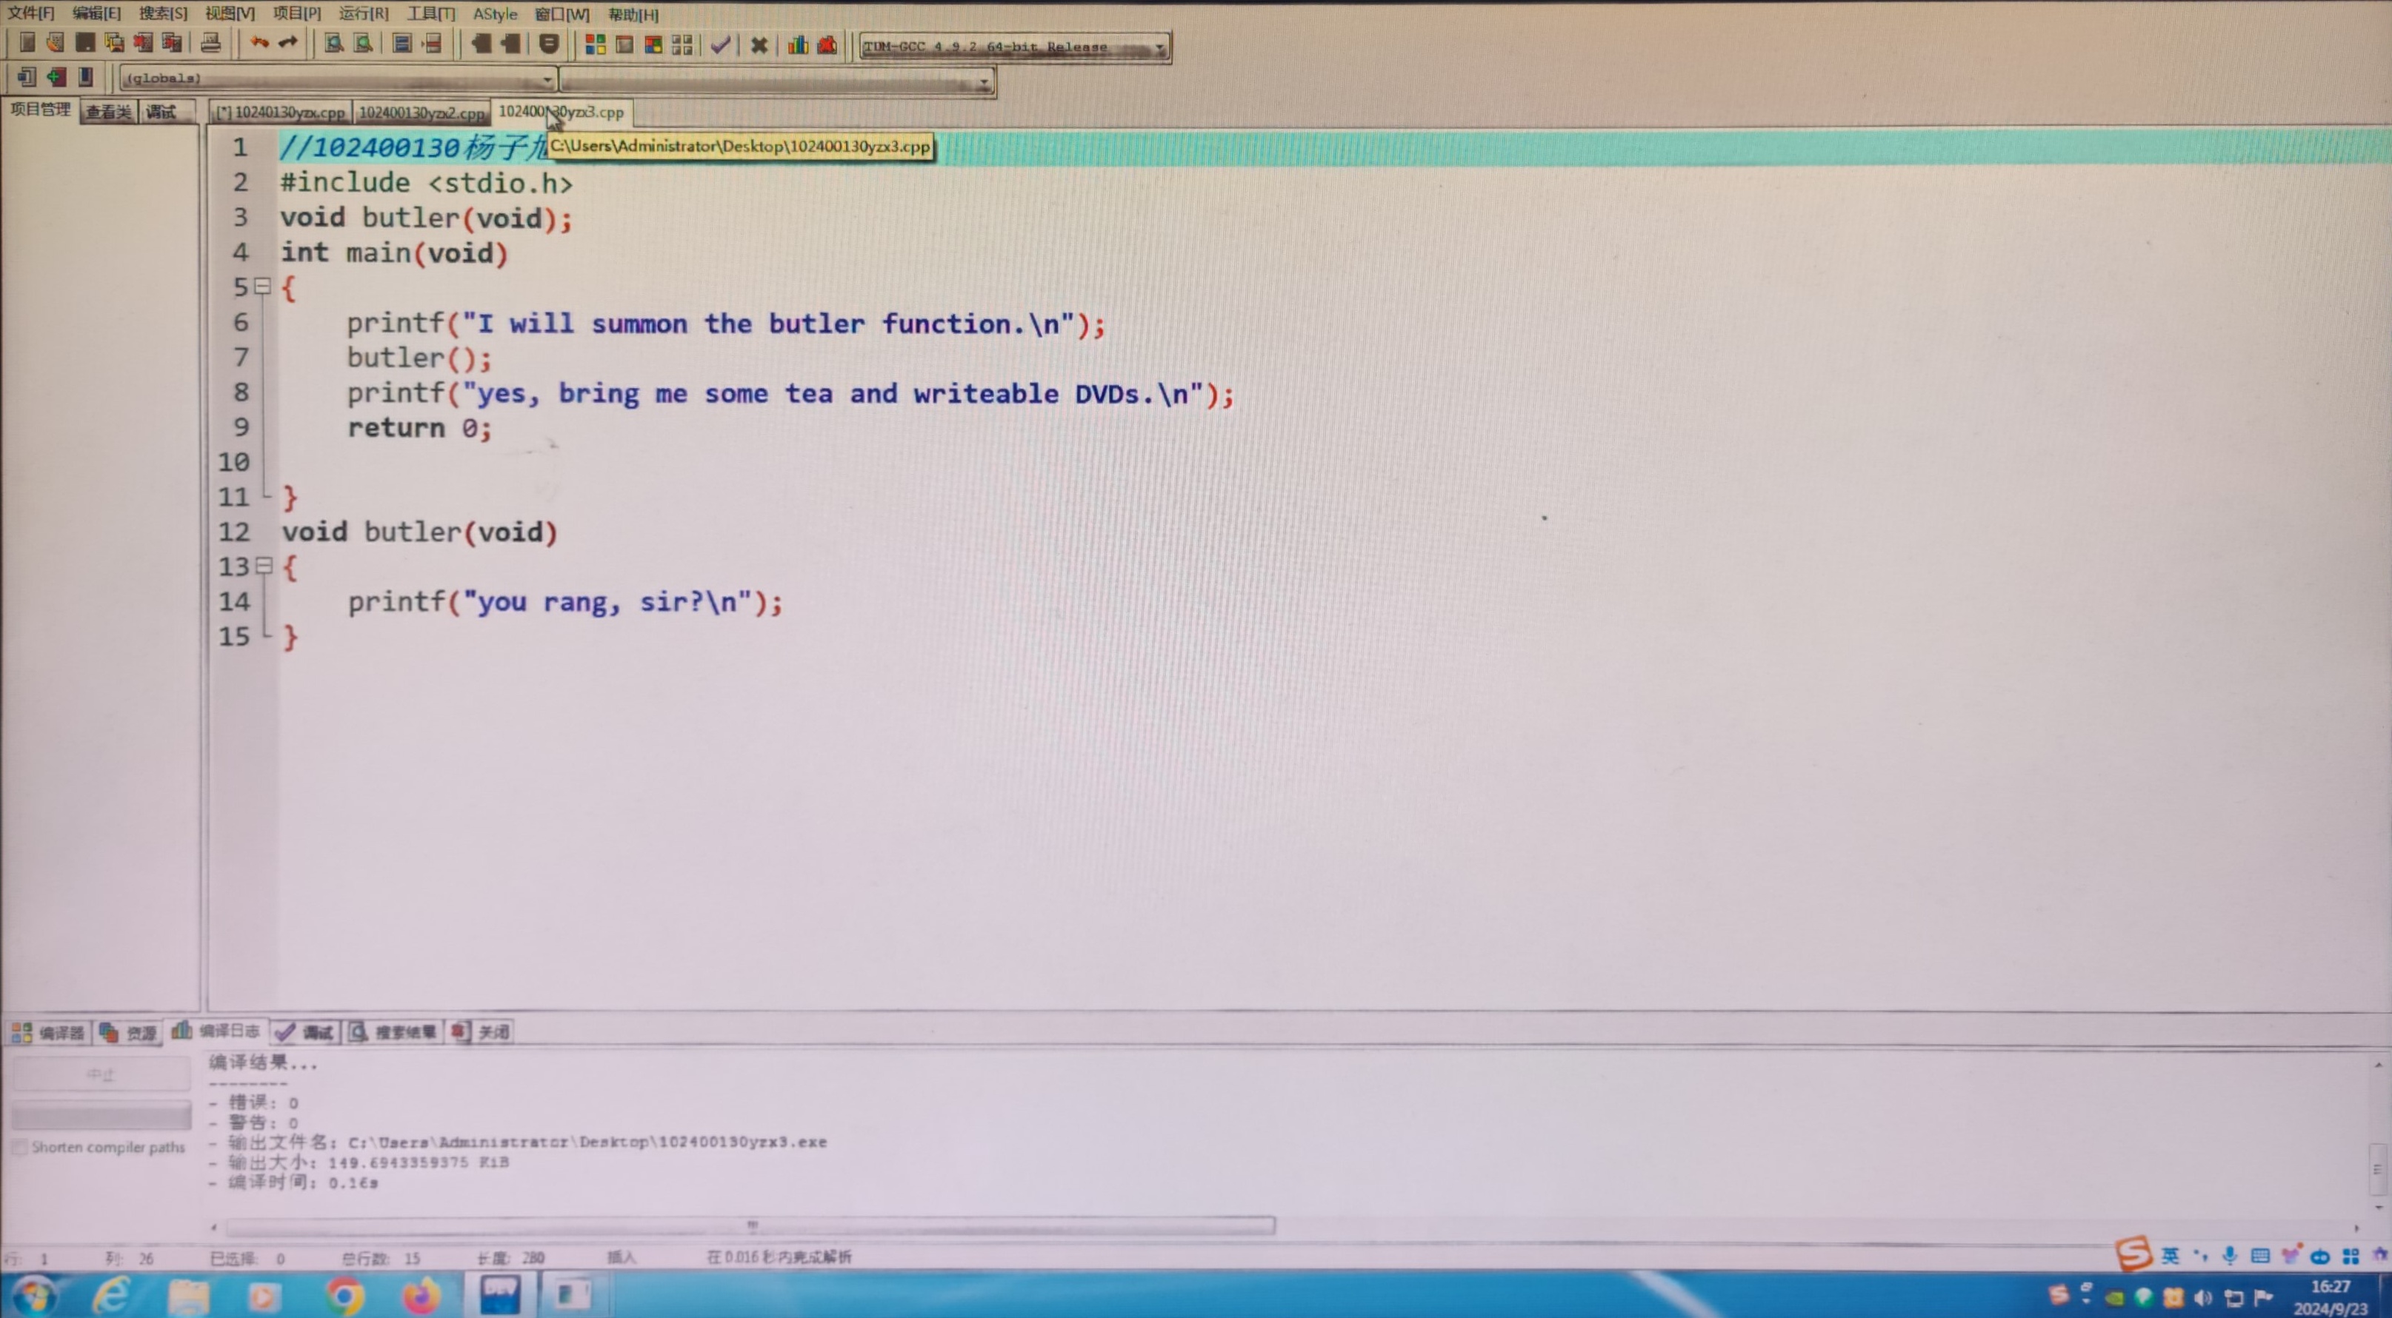Viewport: 2392px width, 1318px height.
Task: Click the Redo arrow icon
Action: tap(288, 43)
